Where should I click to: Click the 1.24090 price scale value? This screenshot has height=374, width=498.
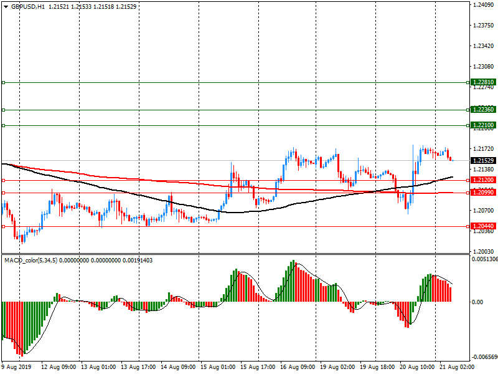484,5
